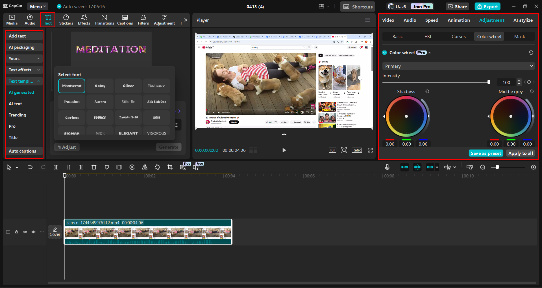
Task: Click the Generate button under the font selector
Action: (169, 147)
